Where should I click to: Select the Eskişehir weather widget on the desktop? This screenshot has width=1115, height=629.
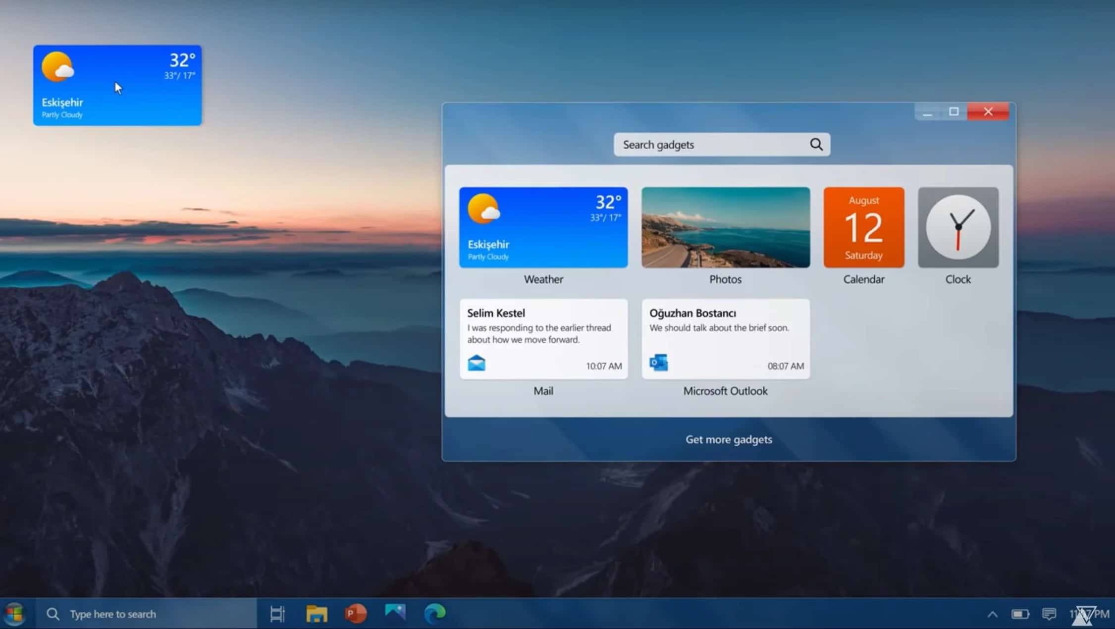(117, 84)
